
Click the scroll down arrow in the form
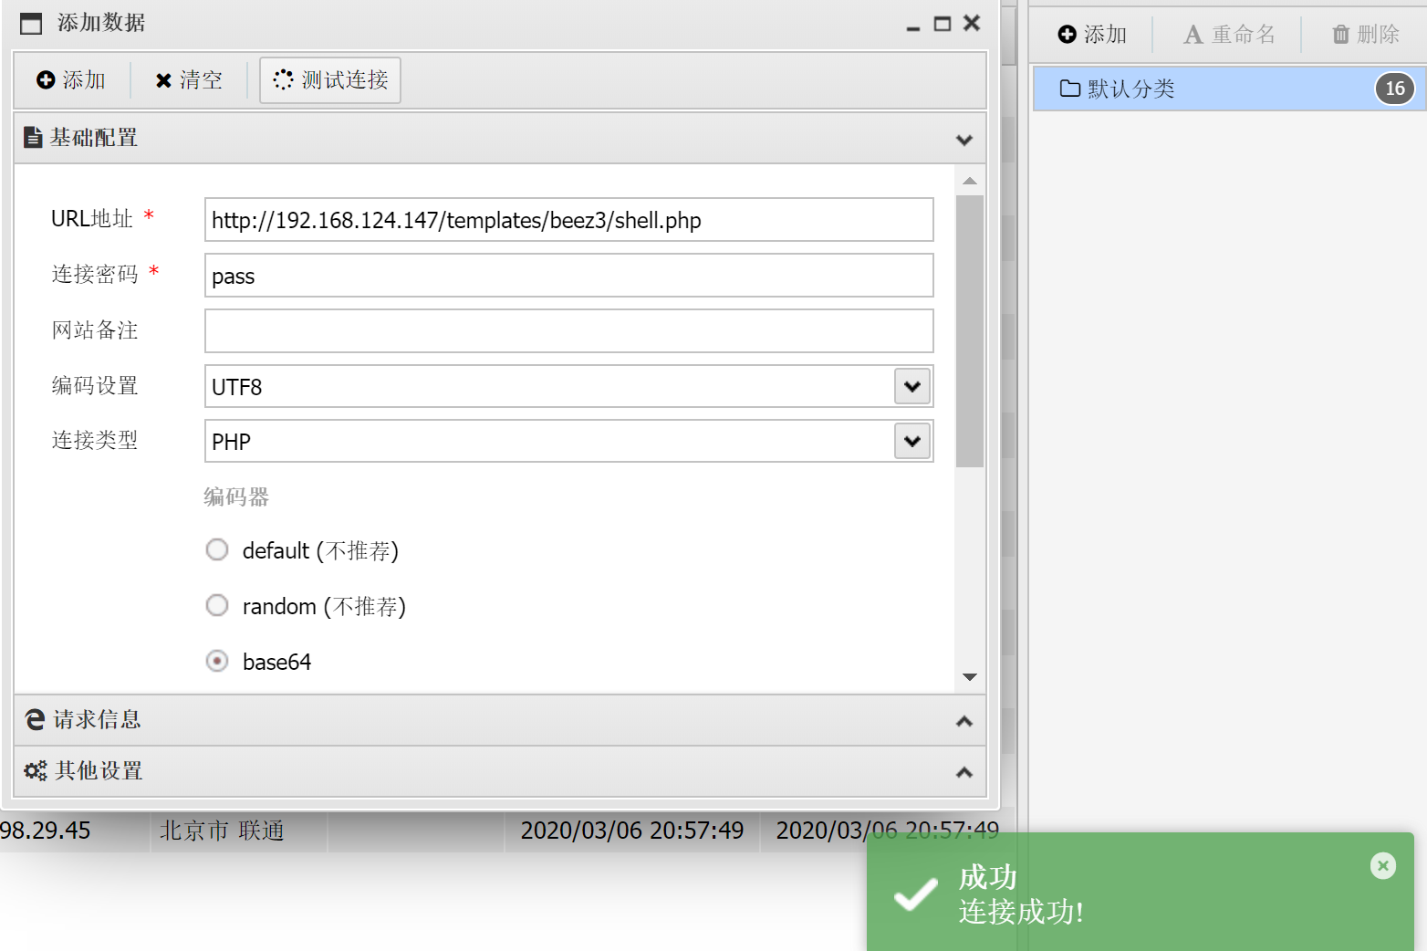(970, 677)
